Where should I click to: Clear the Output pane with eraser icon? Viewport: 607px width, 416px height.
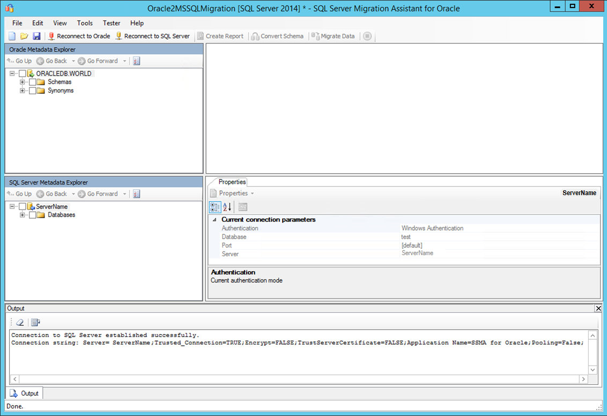[20, 322]
